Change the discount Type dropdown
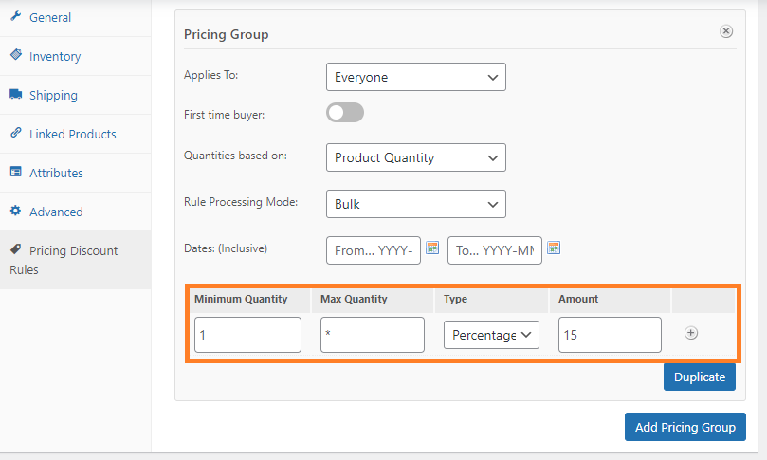 pyautogui.click(x=491, y=335)
